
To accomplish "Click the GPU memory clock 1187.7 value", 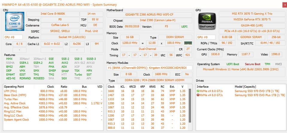I will [x=246, y=55].
